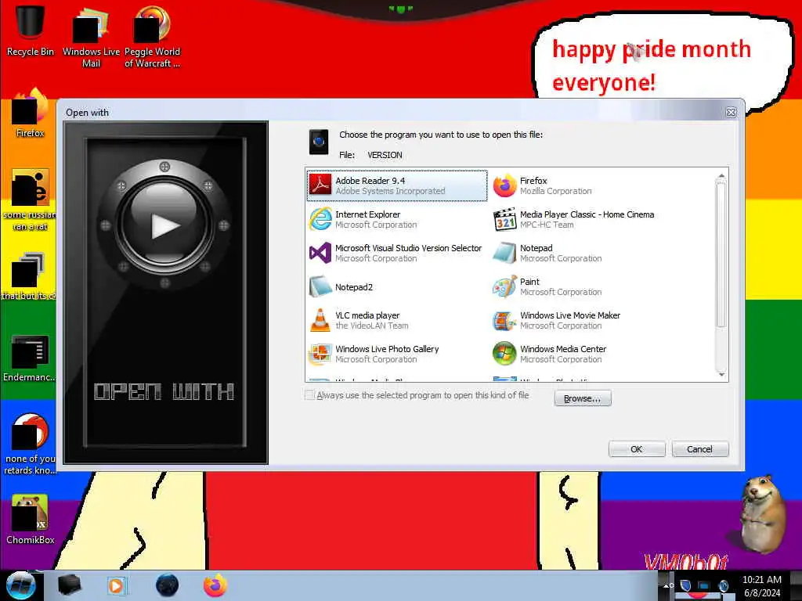Choose Internet Explorer icon in program list
The height and width of the screenshot is (601, 802).
[x=320, y=219]
